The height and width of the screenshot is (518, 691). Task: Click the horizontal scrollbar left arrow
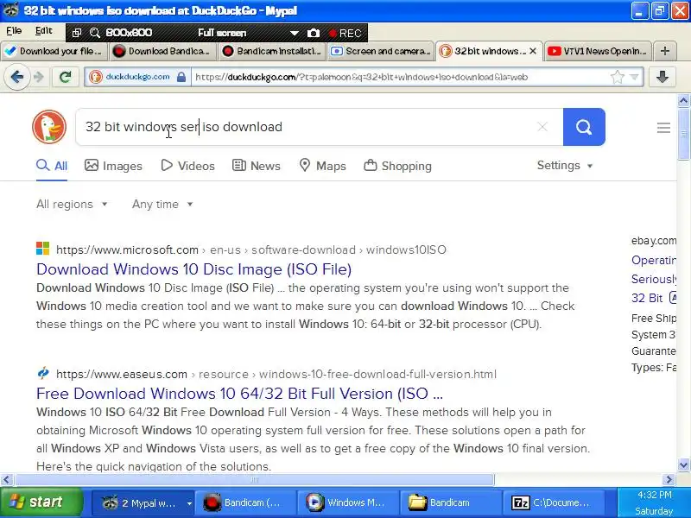click(7, 479)
